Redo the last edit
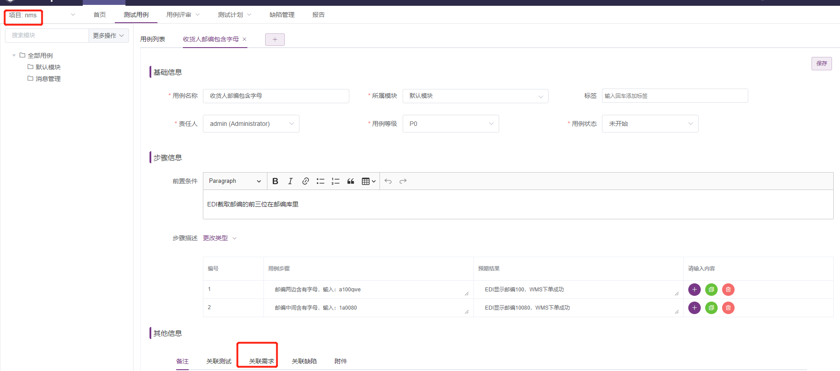Viewport: 840px width, 371px height. tap(403, 181)
